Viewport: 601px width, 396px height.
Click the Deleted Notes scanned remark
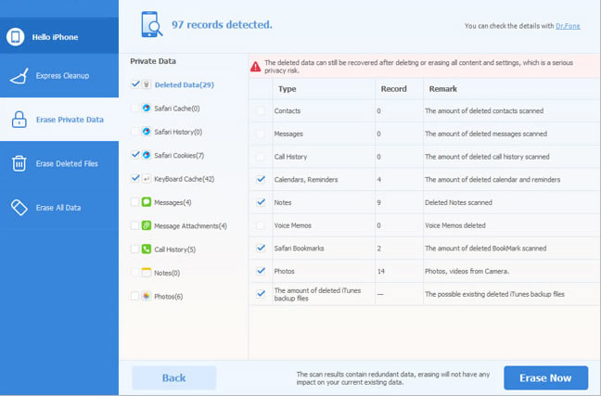(x=458, y=202)
